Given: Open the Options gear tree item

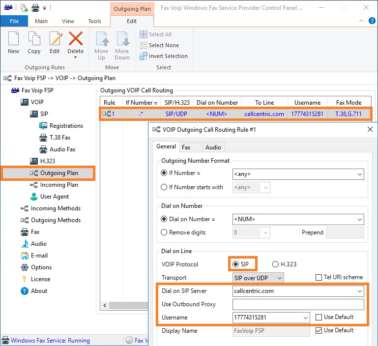Looking at the screenshot, I should (x=36, y=267).
